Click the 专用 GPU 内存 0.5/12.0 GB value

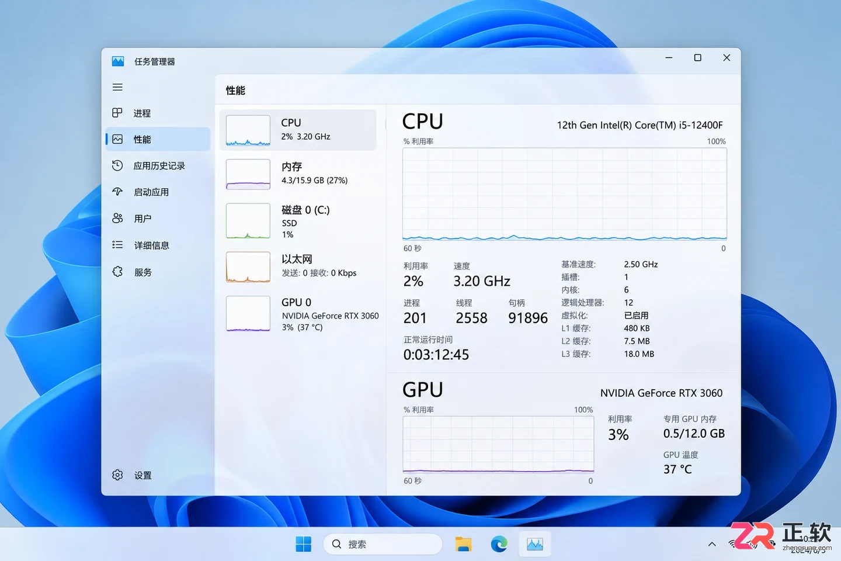point(694,434)
